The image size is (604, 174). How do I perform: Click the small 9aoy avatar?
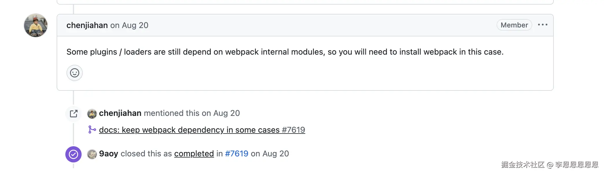pos(92,154)
